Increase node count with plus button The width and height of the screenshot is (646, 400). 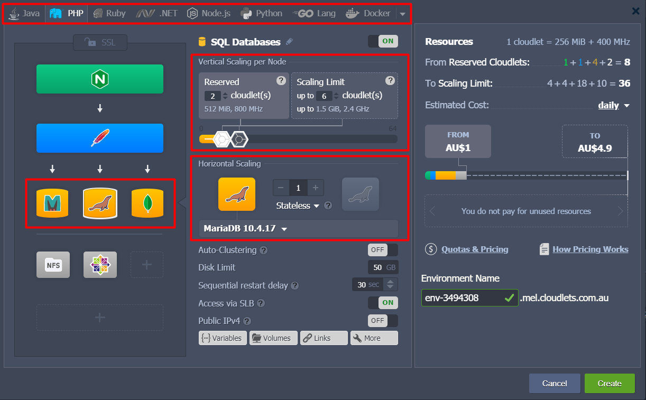tap(316, 188)
